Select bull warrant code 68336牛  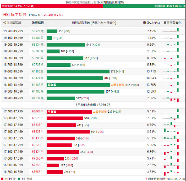point(38,125)
